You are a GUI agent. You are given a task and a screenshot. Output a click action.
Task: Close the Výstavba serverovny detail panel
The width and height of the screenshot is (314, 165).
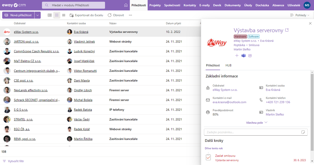310,23
